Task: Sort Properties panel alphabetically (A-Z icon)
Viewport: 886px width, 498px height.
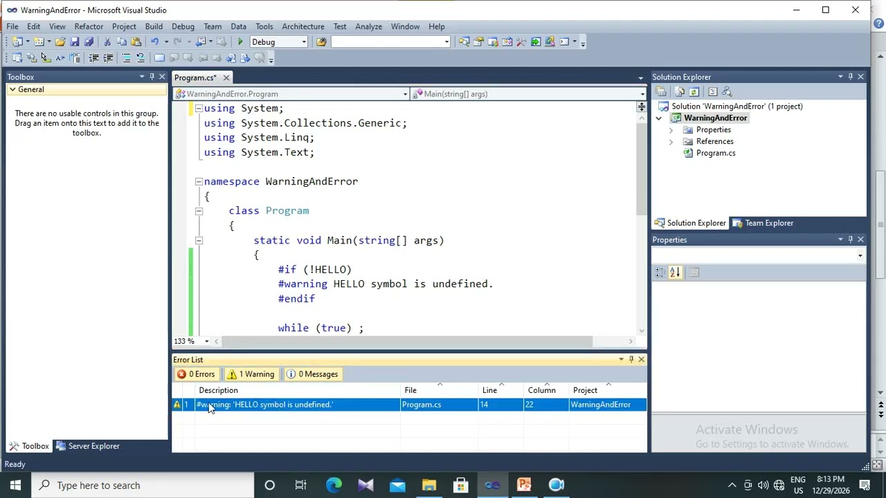Action: [x=675, y=273]
